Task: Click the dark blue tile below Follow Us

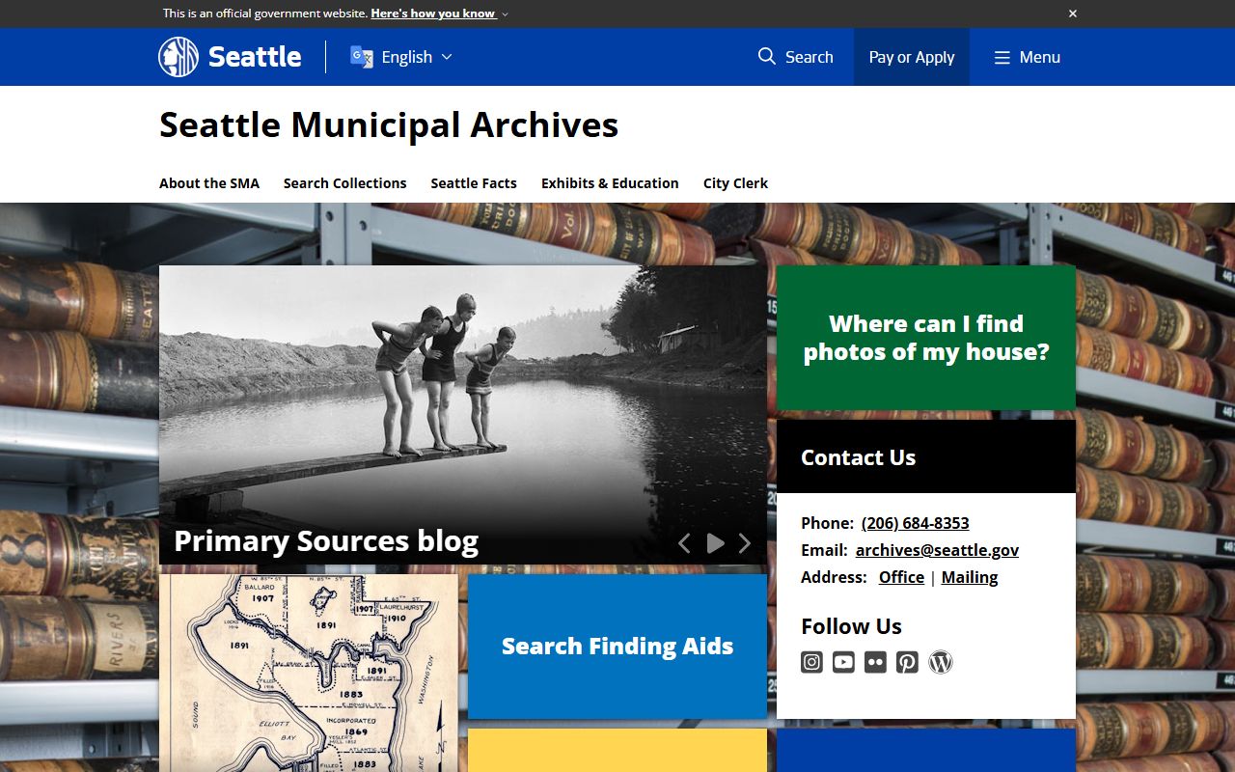Action: [926, 750]
